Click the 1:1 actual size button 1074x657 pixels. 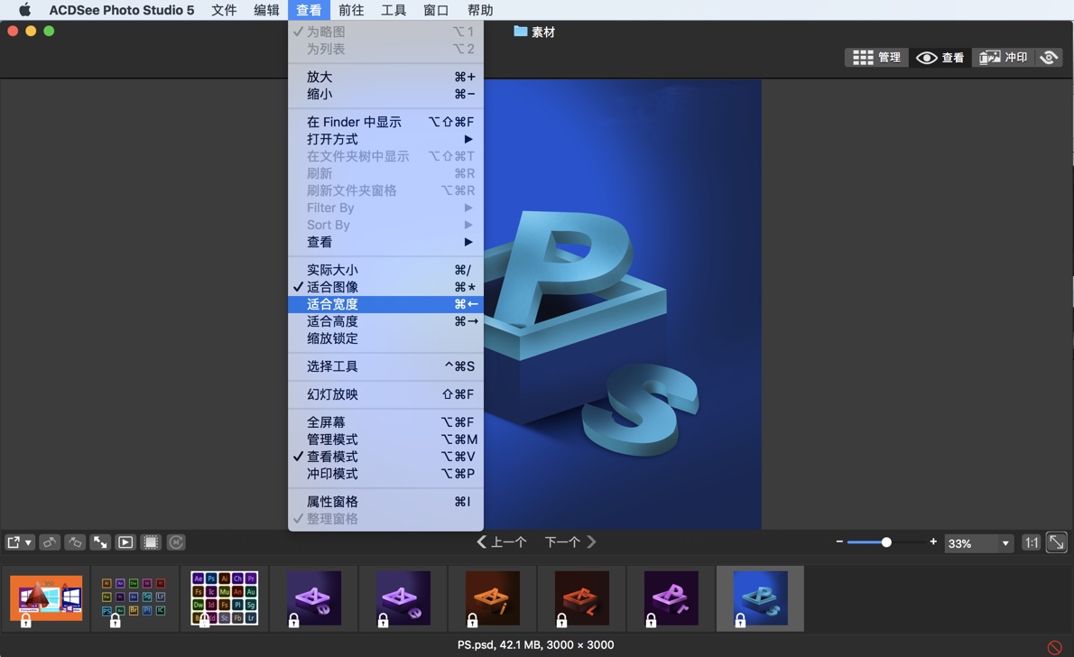coord(1032,542)
